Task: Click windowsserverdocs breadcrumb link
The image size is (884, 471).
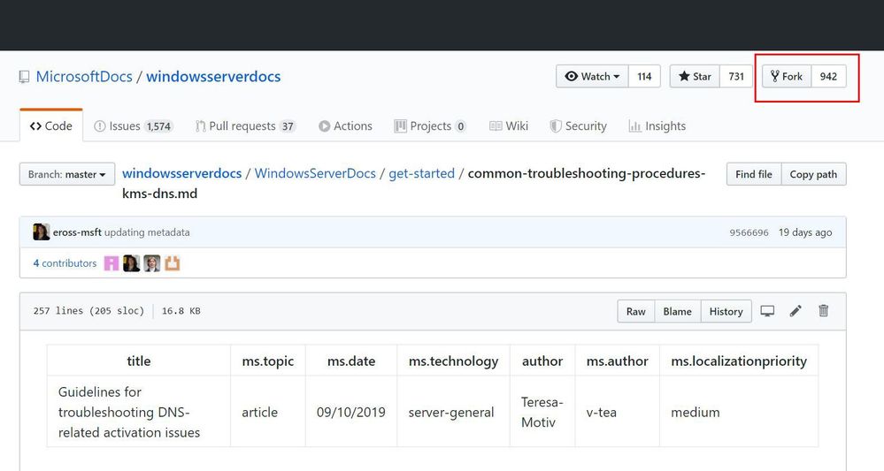Action: 182,173
